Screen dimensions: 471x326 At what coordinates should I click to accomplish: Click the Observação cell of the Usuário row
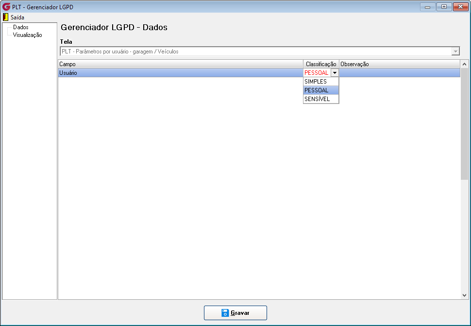click(x=400, y=73)
